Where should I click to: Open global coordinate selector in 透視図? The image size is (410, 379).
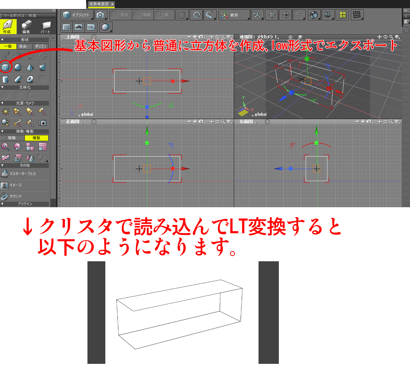pyautogui.click(x=259, y=115)
